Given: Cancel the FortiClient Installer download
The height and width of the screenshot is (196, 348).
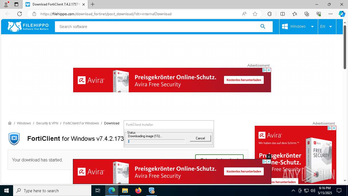Looking at the screenshot, I should 200,138.
